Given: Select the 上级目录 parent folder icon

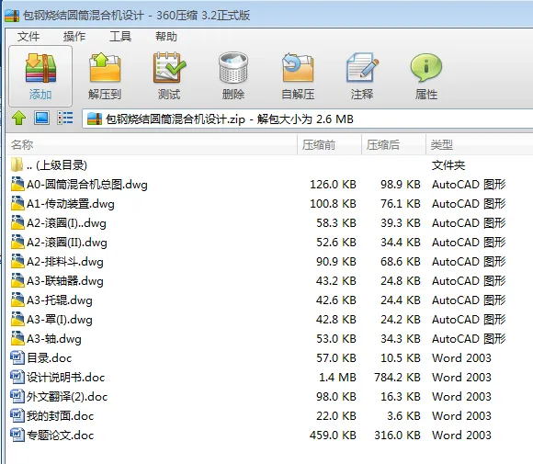Looking at the screenshot, I should 17,164.
